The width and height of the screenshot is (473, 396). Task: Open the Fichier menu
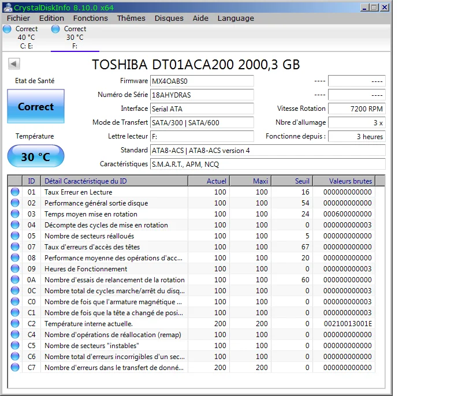tap(18, 18)
